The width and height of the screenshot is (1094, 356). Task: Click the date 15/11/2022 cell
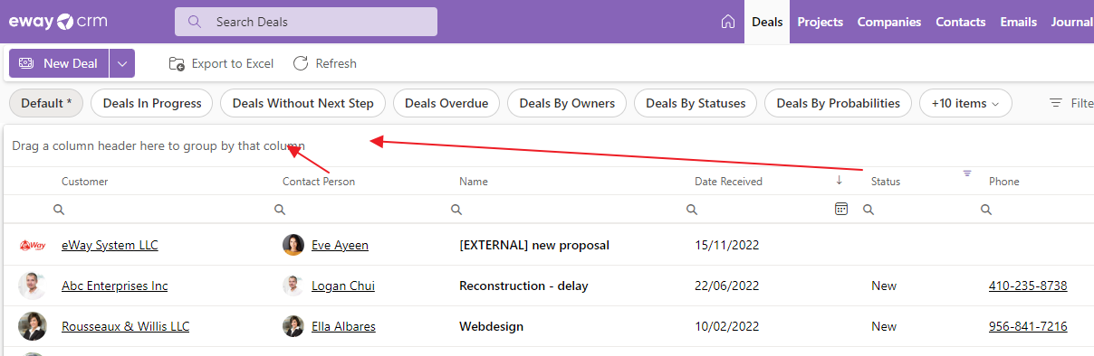726,245
